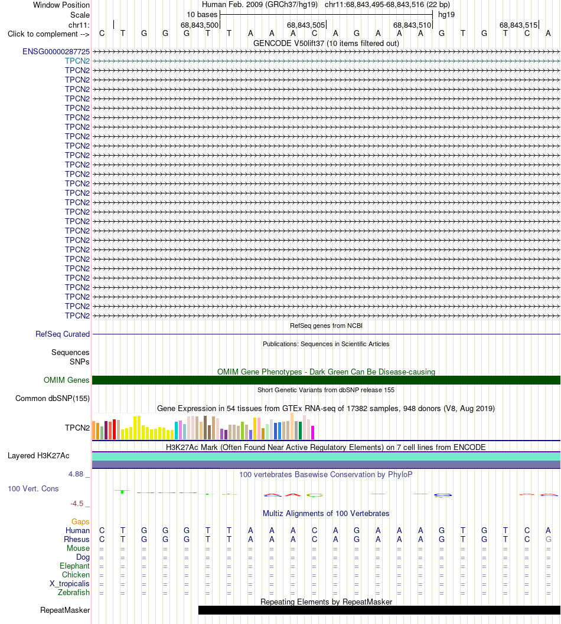Click 'Publications: Sequences in Scientific Articles' title
This screenshot has width=561, height=624.
pos(326,344)
